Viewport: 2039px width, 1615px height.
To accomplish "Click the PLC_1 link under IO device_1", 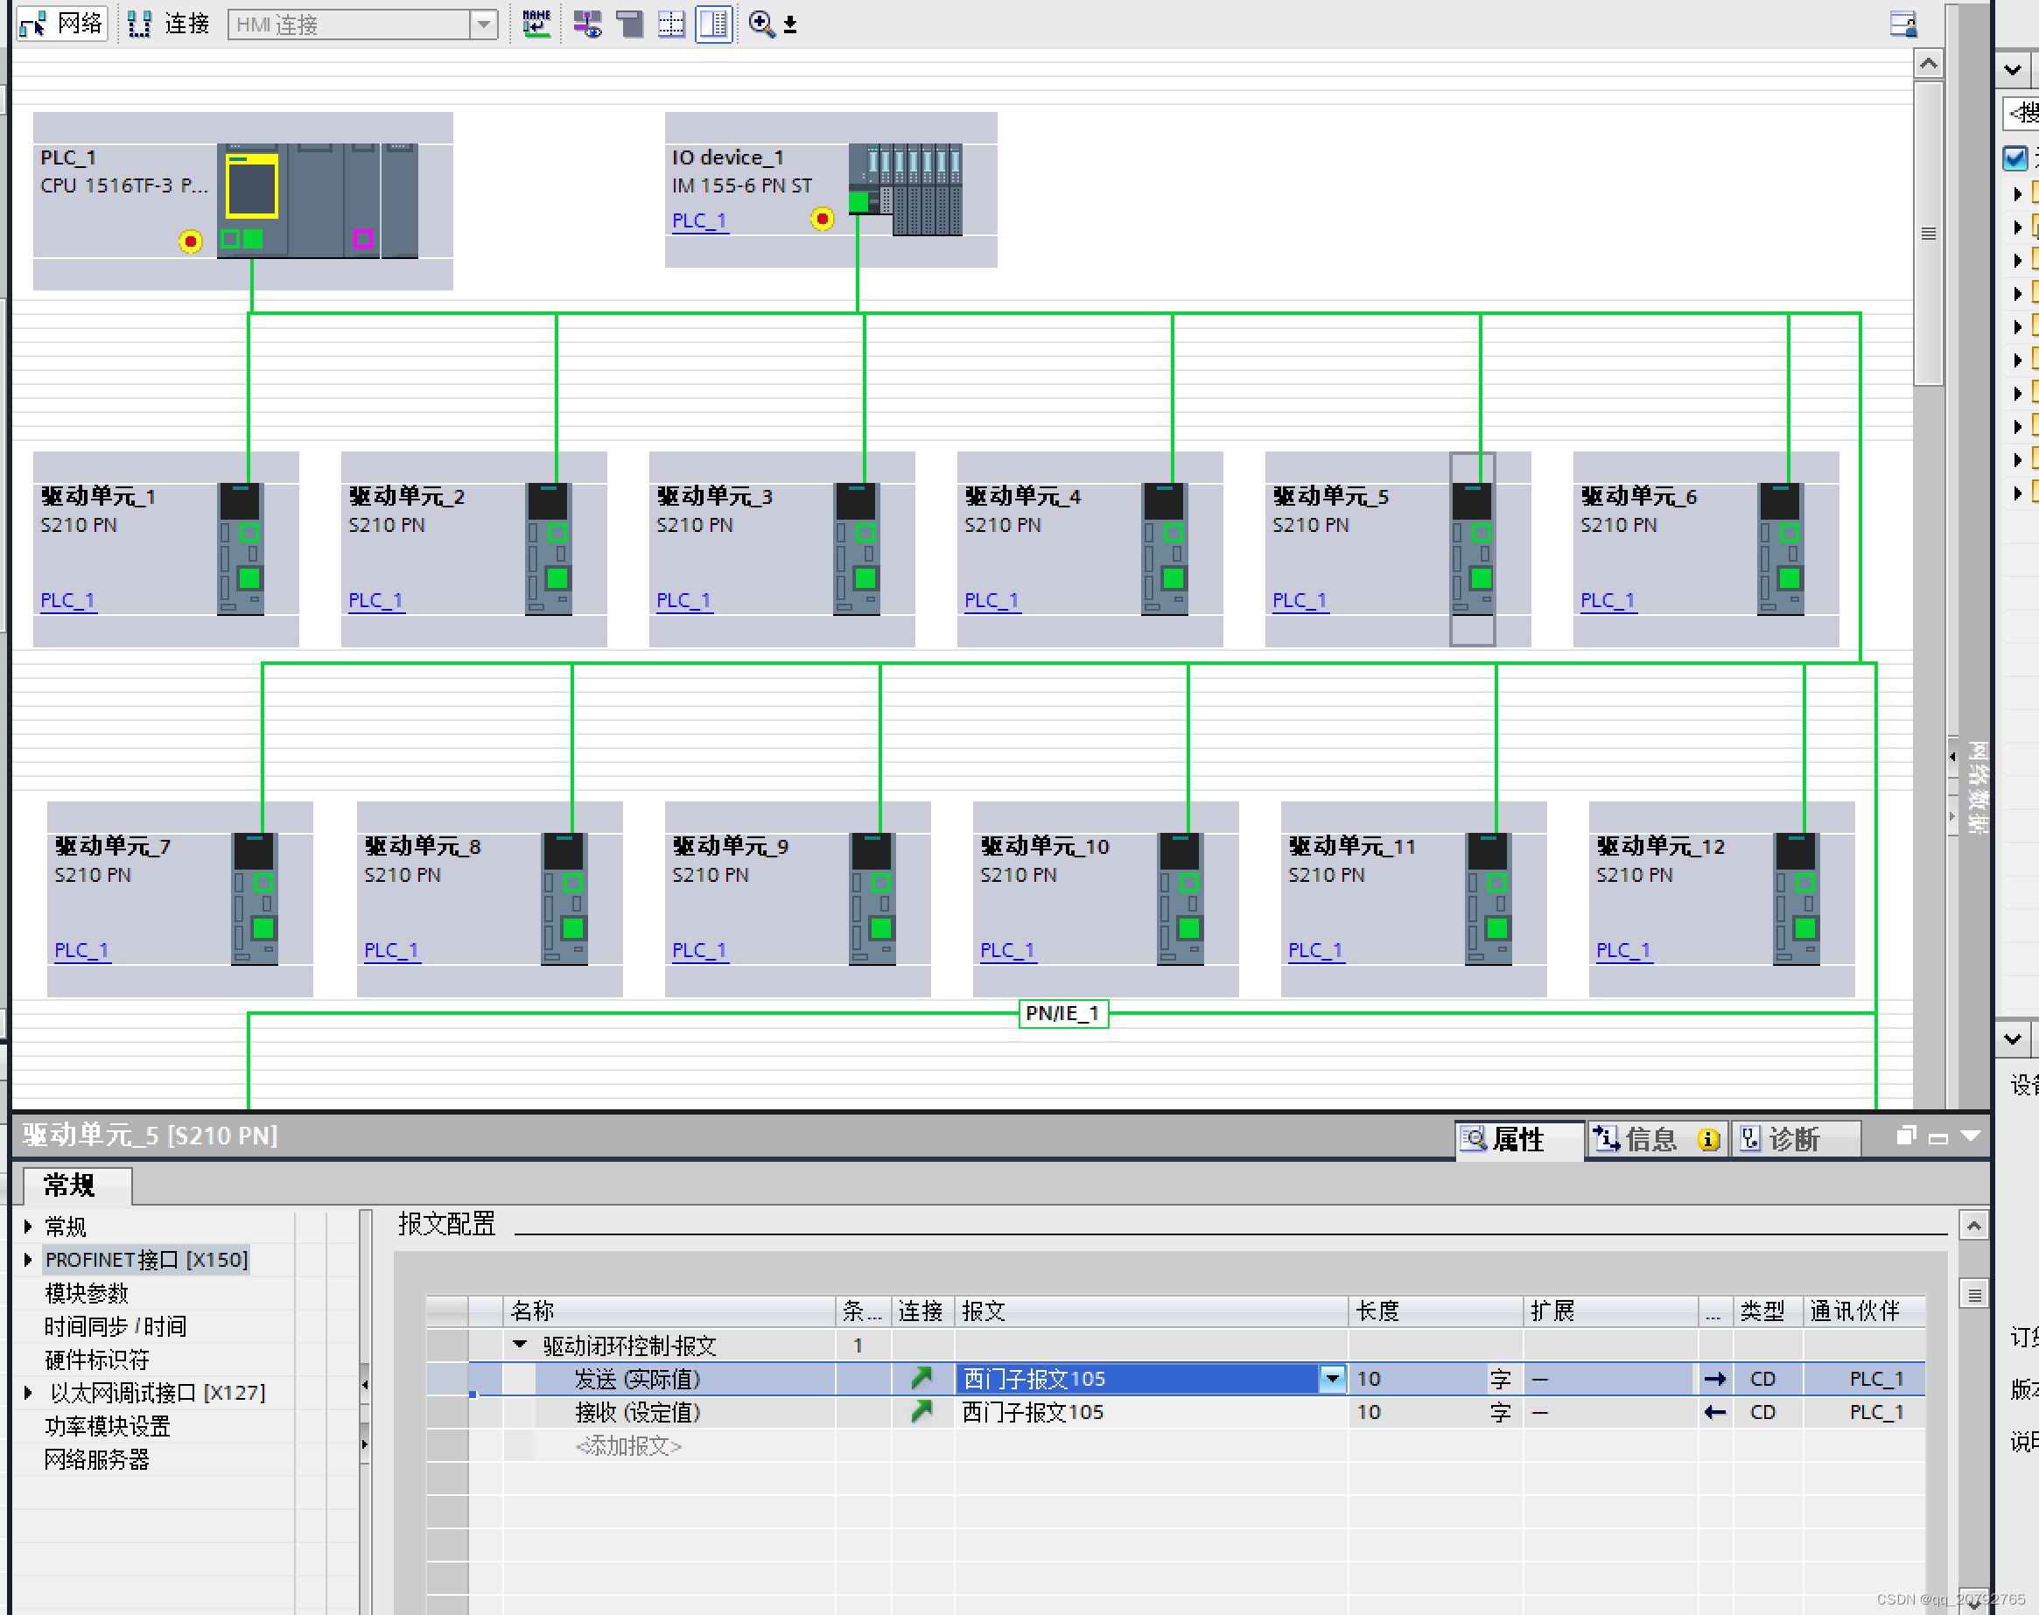I will coord(699,220).
